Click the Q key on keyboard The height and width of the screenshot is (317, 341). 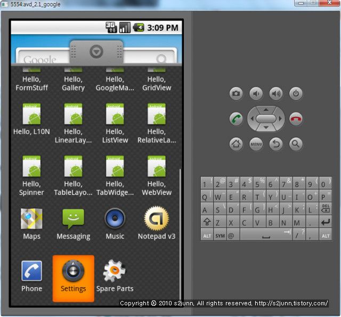coord(207,196)
